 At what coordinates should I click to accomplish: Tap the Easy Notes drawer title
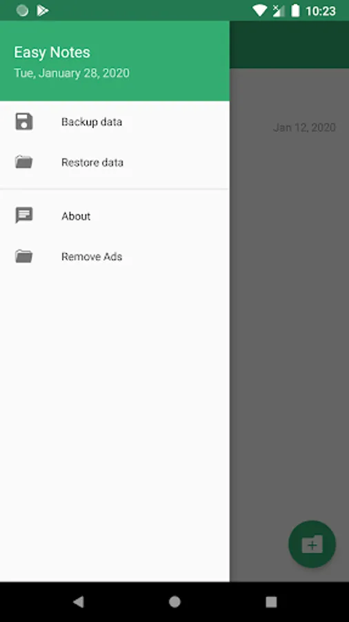(x=52, y=53)
